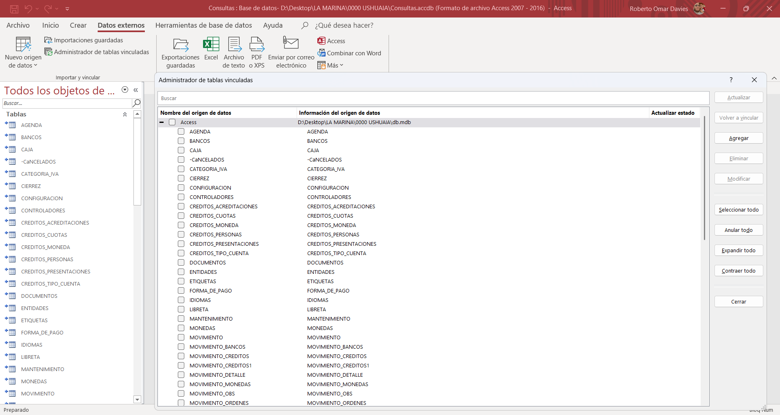Image resolution: width=780 pixels, height=415 pixels.
Task: Click the ¿Qué desea hacer? search lightbulb icon
Action: (x=304, y=25)
